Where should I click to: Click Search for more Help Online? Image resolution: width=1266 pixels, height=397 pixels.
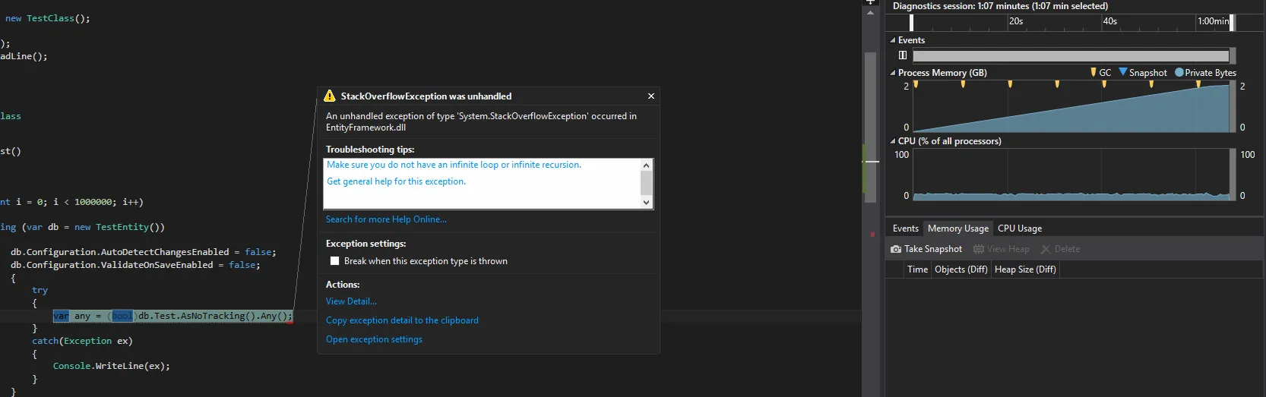click(x=386, y=219)
